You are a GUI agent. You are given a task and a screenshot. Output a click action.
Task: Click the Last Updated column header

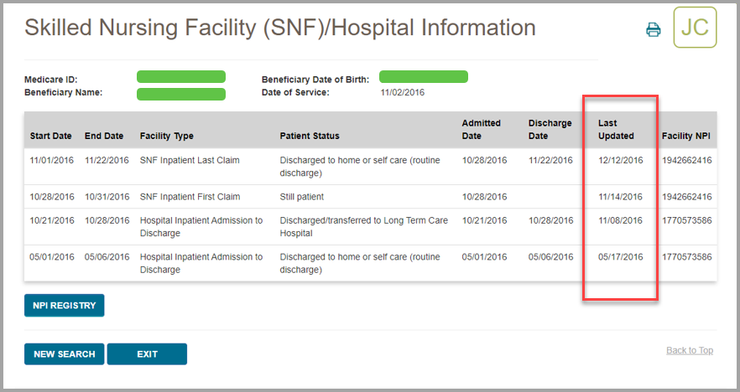pos(616,129)
